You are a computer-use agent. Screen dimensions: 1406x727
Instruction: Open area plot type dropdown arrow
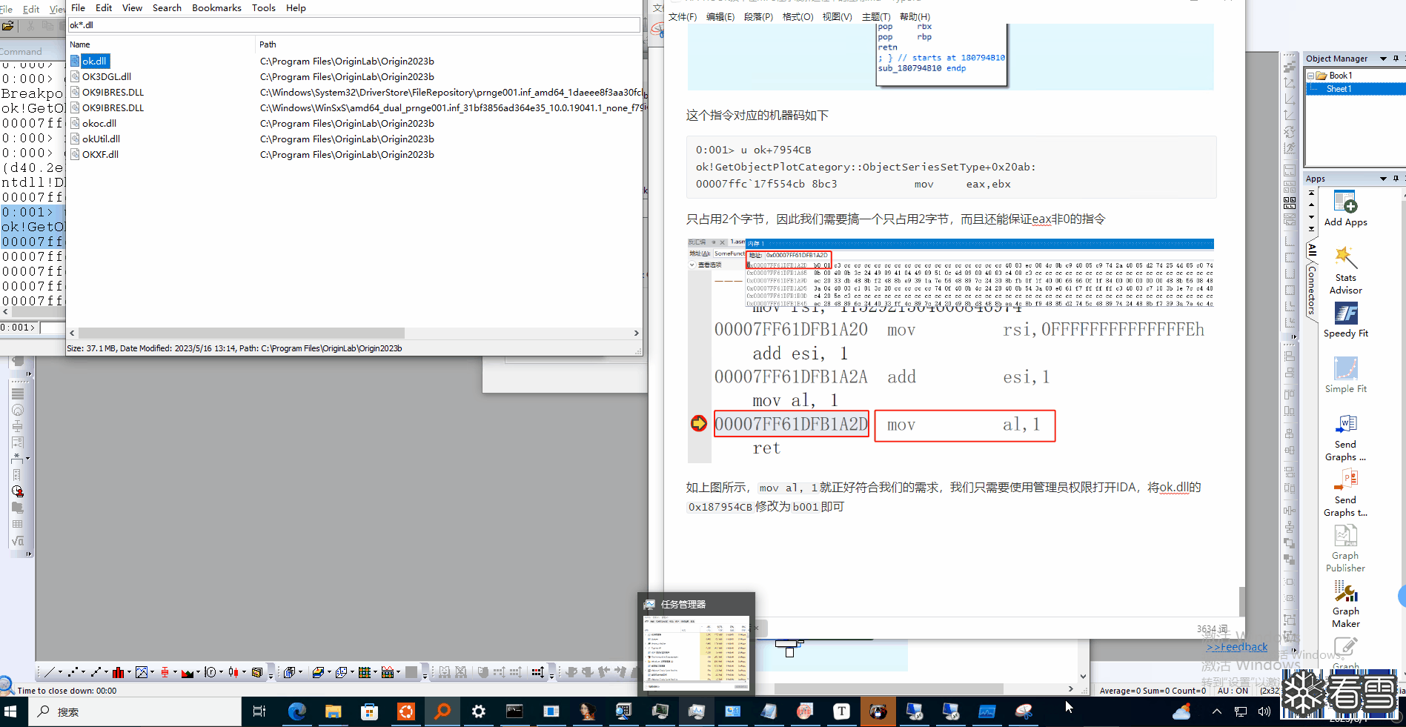click(x=198, y=672)
